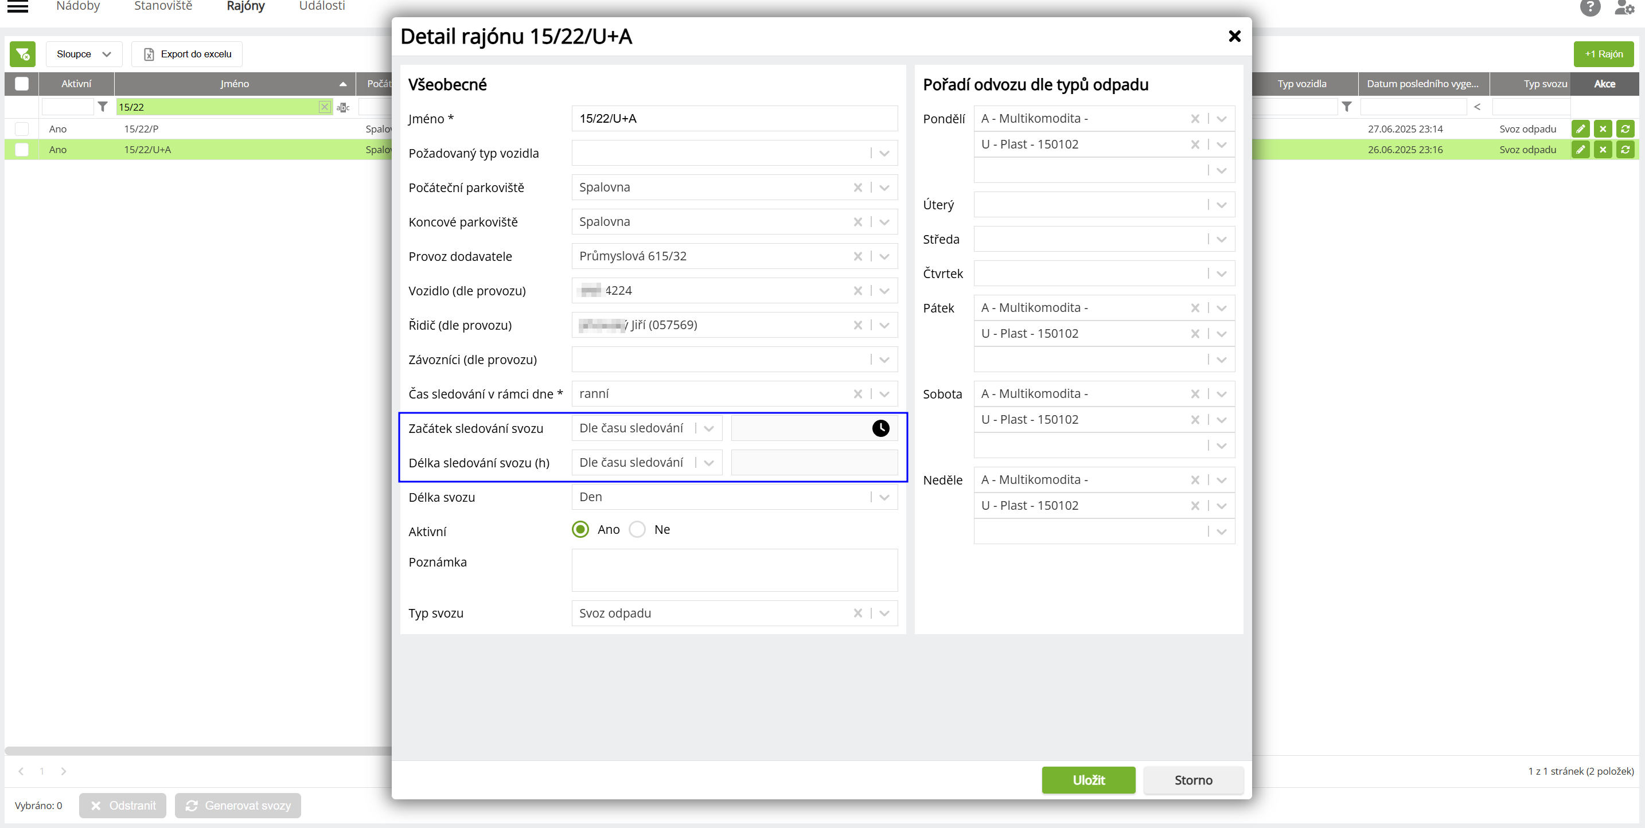Open the help question mark icon
Screen dimensions: 1645x828
pos(1589,7)
